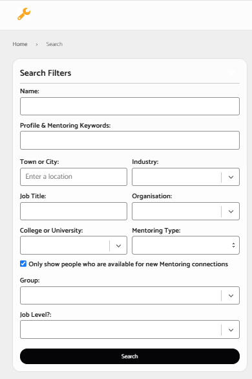This screenshot has height=379, width=252.
Task: Click inside the Group combo box
Action: (x=121, y=295)
